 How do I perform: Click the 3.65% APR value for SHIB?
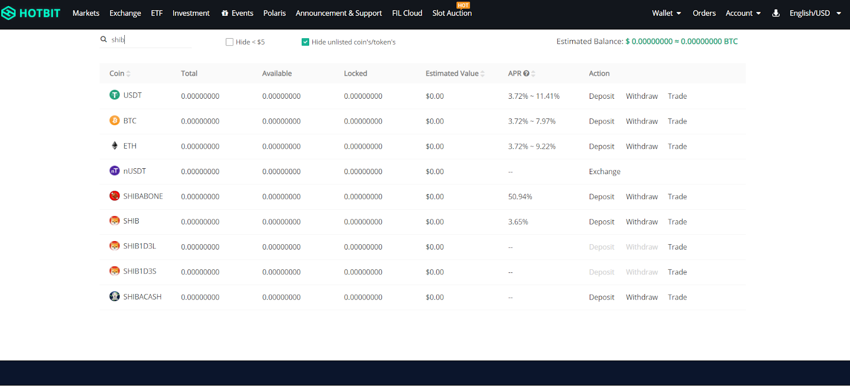518,222
